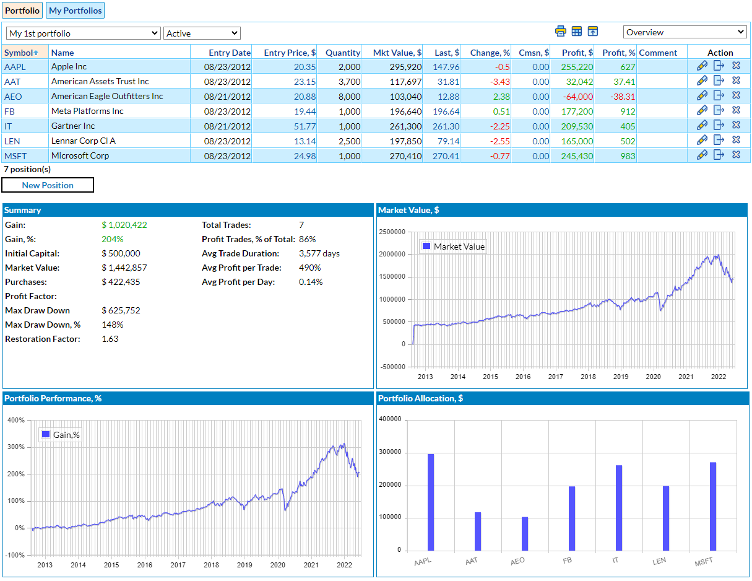Viewport: 752px width, 581px height.
Task: Open the 'My 1st portfolio' dropdown
Action: coord(84,33)
